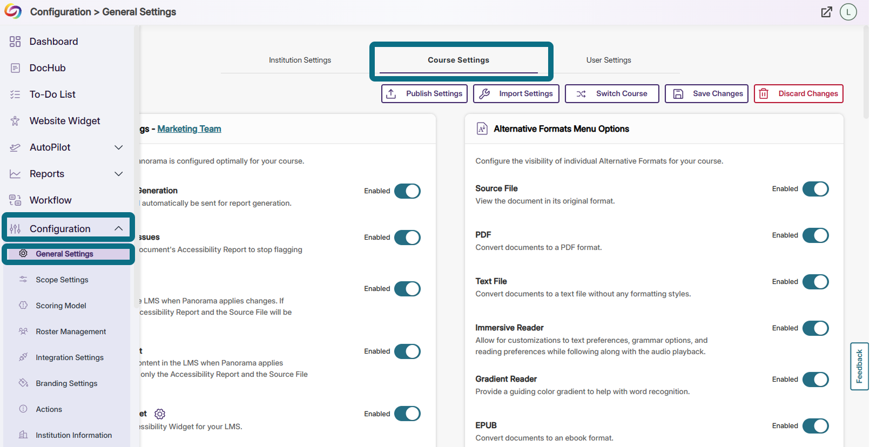Click the Branding Settings paint icon
This screenshot has height=447, width=870.
tap(23, 383)
